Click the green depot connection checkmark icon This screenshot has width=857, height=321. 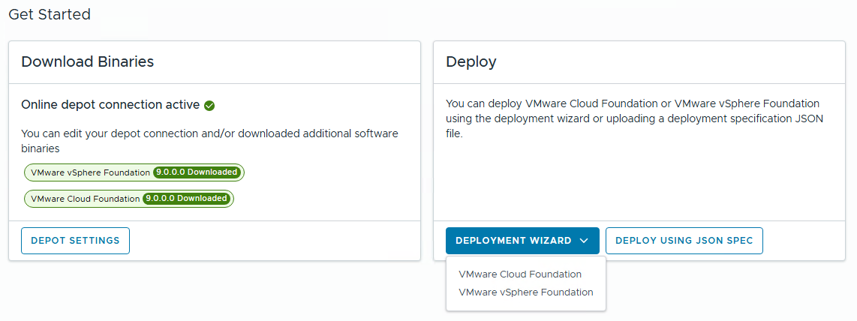pyautogui.click(x=209, y=106)
